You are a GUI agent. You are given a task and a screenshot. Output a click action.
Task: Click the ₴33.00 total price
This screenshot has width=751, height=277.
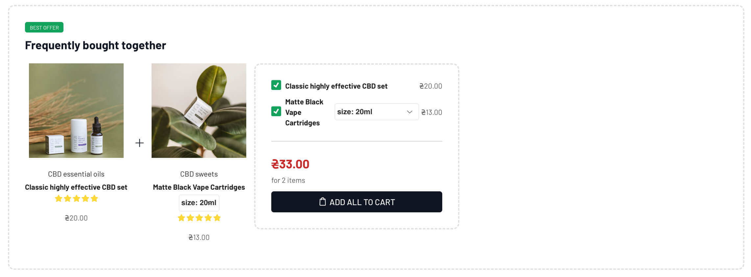(x=290, y=164)
